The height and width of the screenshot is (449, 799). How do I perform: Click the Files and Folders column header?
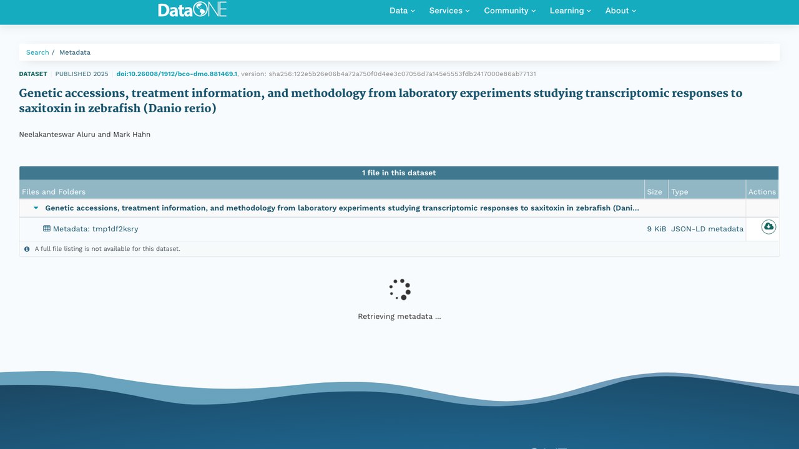point(54,191)
